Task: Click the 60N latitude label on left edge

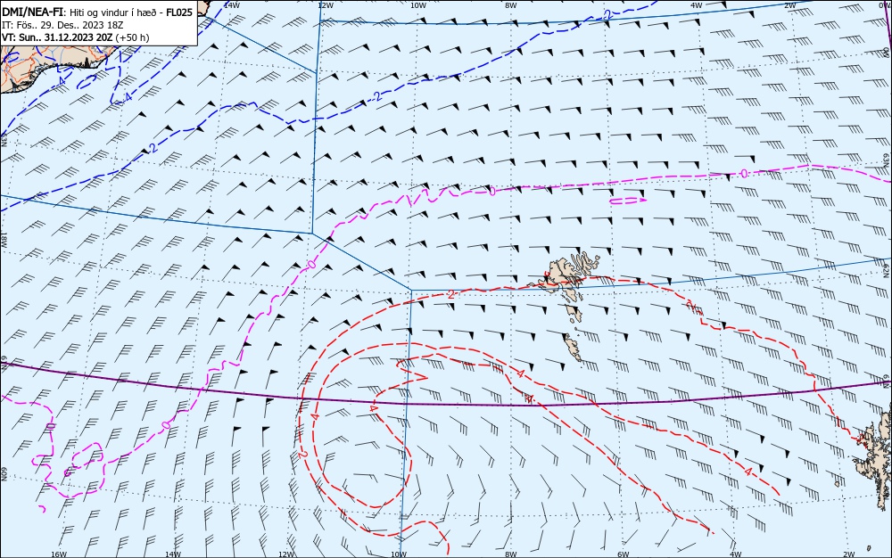Action: (x=4, y=474)
